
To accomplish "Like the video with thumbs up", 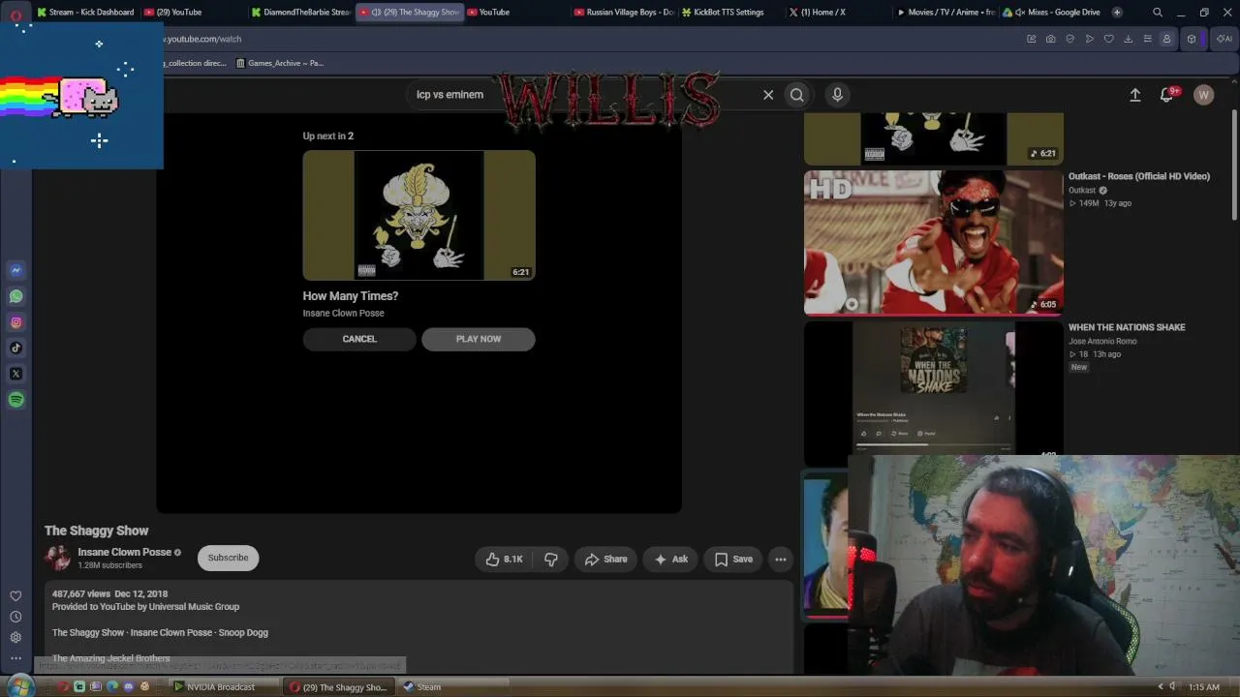I will click(x=505, y=559).
